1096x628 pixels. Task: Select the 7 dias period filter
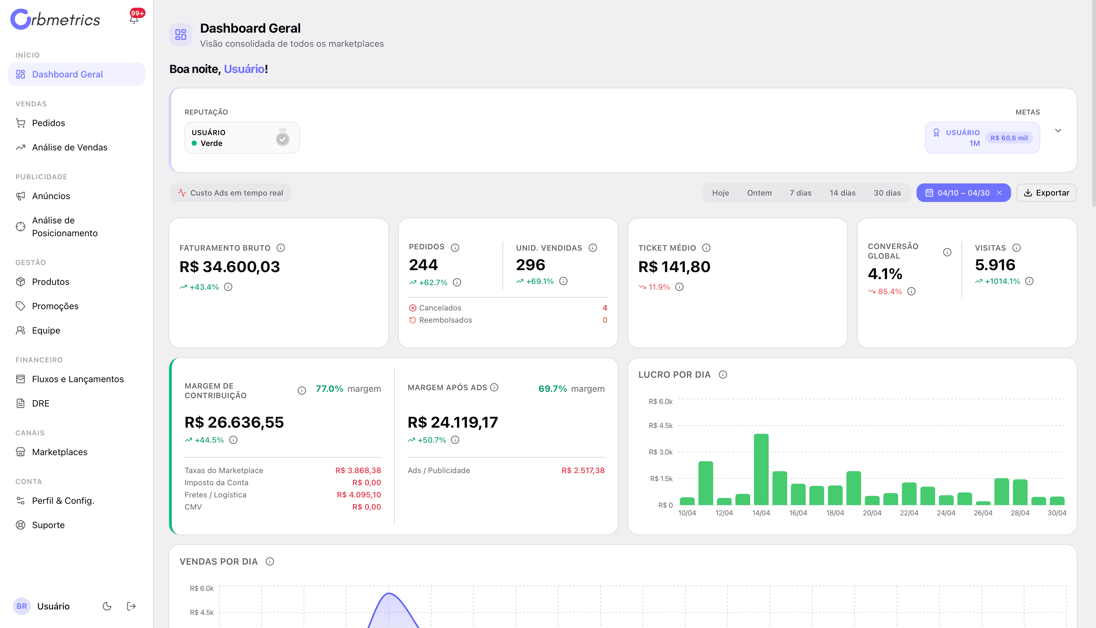tap(800, 193)
